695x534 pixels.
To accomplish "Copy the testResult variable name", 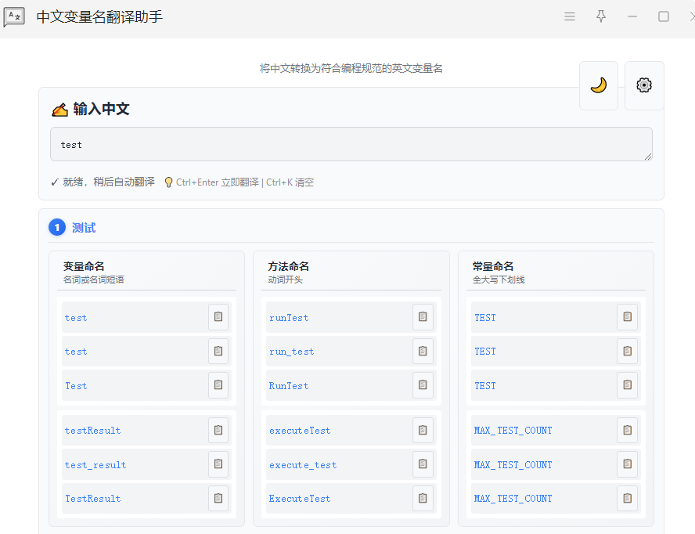I will [218, 430].
